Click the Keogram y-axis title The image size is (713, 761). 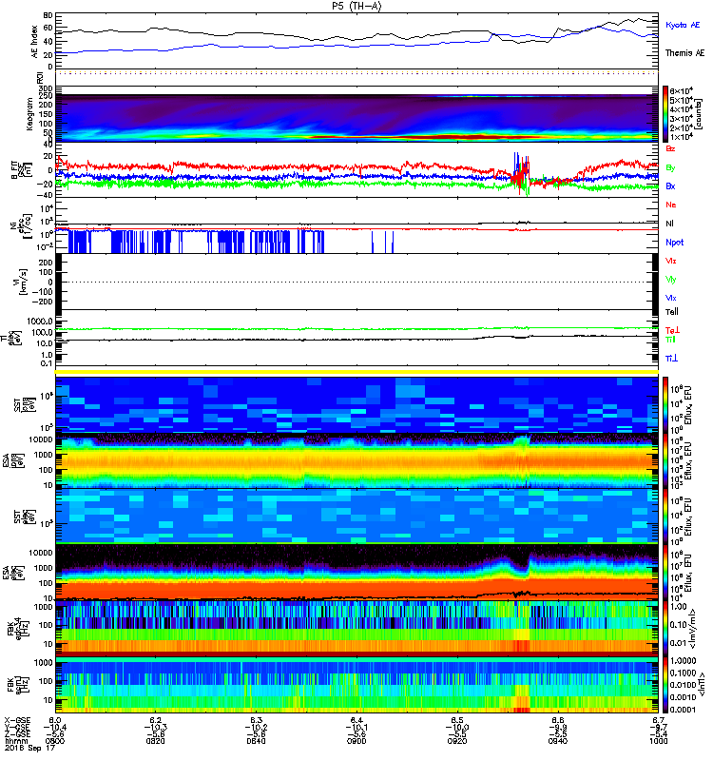(x=29, y=113)
